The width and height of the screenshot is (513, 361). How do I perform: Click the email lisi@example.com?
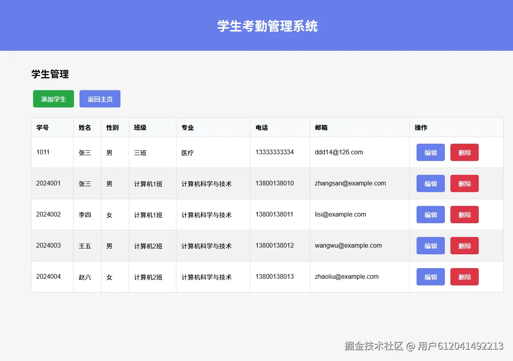pyautogui.click(x=340, y=215)
